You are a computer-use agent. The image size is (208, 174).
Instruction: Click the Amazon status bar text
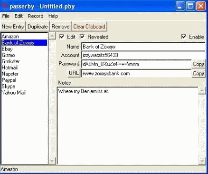(x=9, y=169)
